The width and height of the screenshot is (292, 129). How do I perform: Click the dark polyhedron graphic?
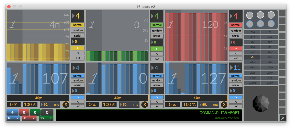(261, 103)
